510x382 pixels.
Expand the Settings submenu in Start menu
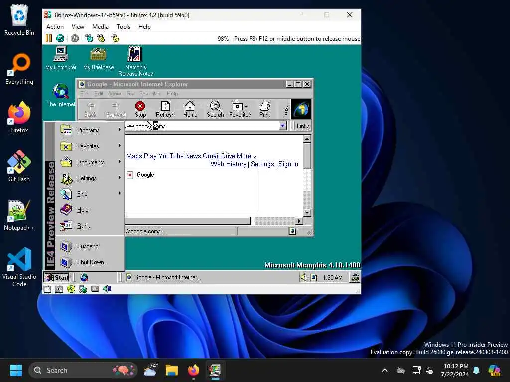tap(90, 178)
